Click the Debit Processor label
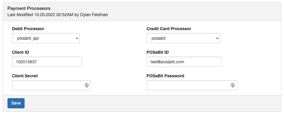284x117 pixels. pyautogui.click(x=28, y=29)
